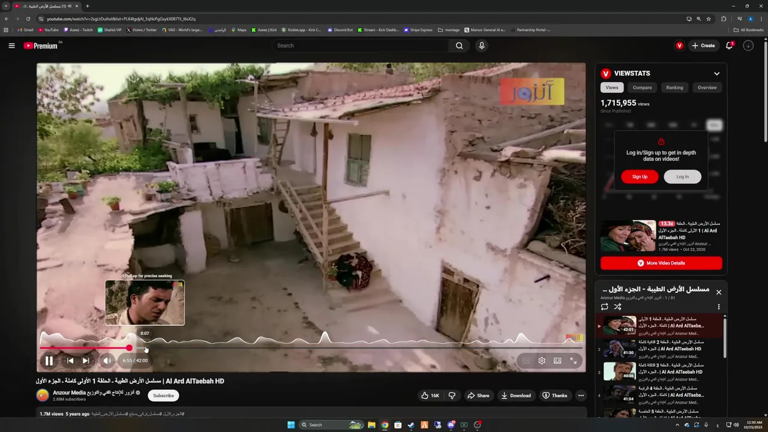Open a new browser tab
Screen dimensions: 768x432
tap(87, 6)
